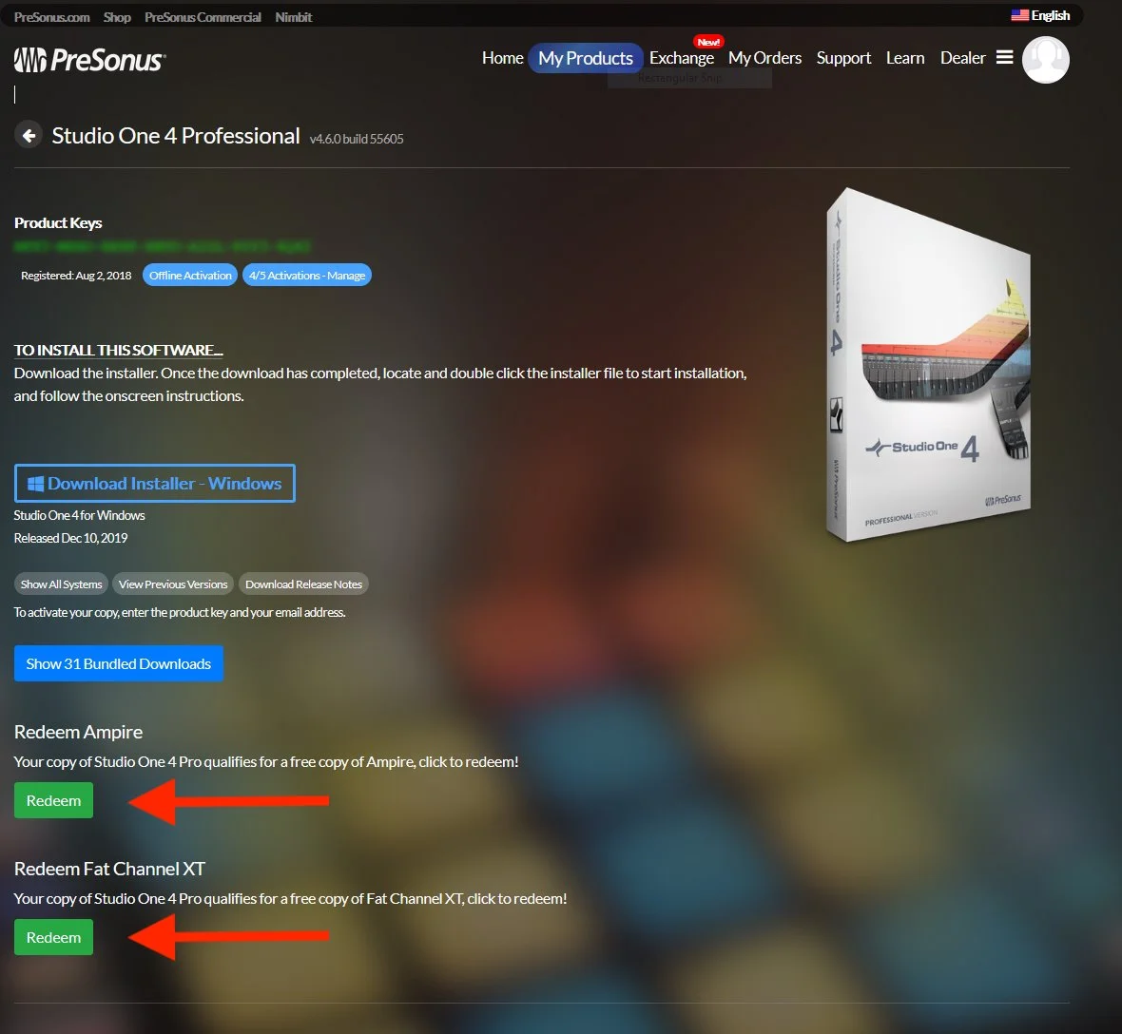Screen dimensions: 1122x1034
Task: Visit the PreSonus.com top link
Action: point(51,17)
